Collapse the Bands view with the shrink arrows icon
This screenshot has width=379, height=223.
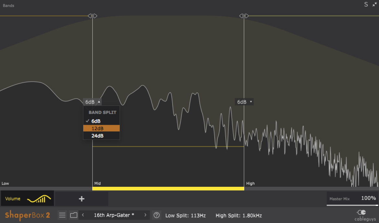pos(375,4)
